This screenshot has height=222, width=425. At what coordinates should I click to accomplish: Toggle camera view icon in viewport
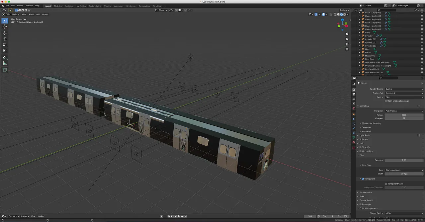pos(347,44)
